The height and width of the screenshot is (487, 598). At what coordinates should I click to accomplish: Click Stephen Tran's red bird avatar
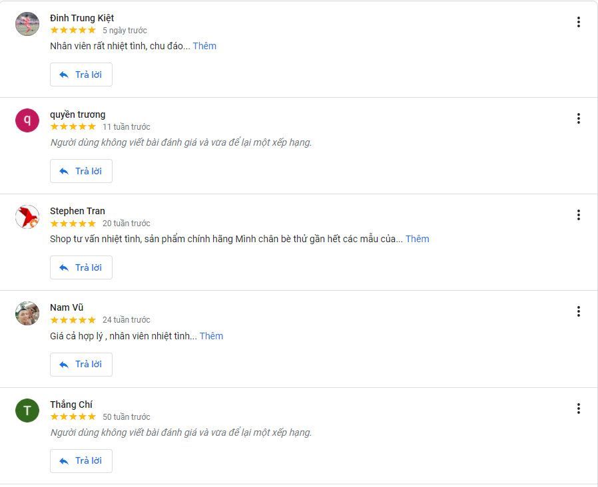27,217
